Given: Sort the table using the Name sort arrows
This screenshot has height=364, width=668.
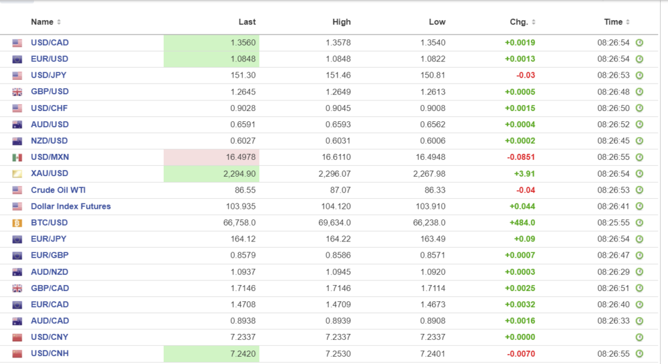Looking at the screenshot, I should point(59,22).
